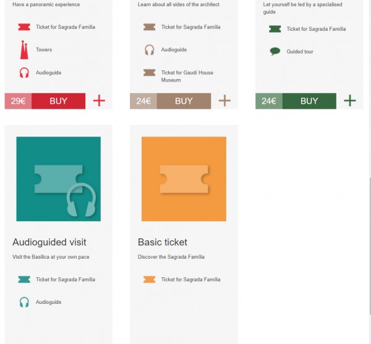Click the green 24€ price label
The height and width of the screenshot is (344, 371).
pos(269,101)
